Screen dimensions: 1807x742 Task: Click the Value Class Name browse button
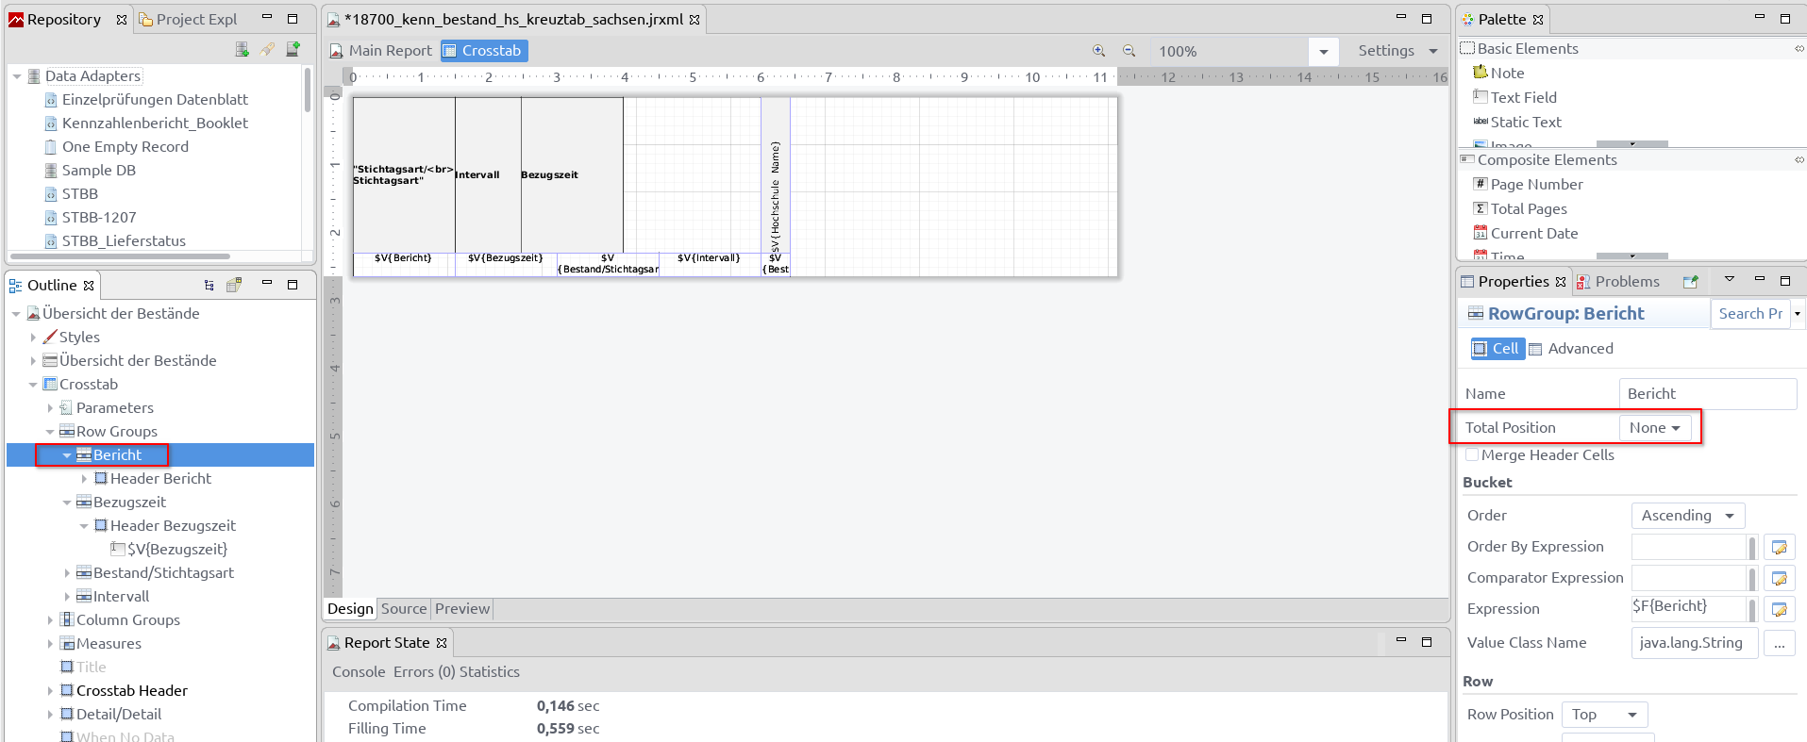pyautogui.click(x=1779, y=643)
